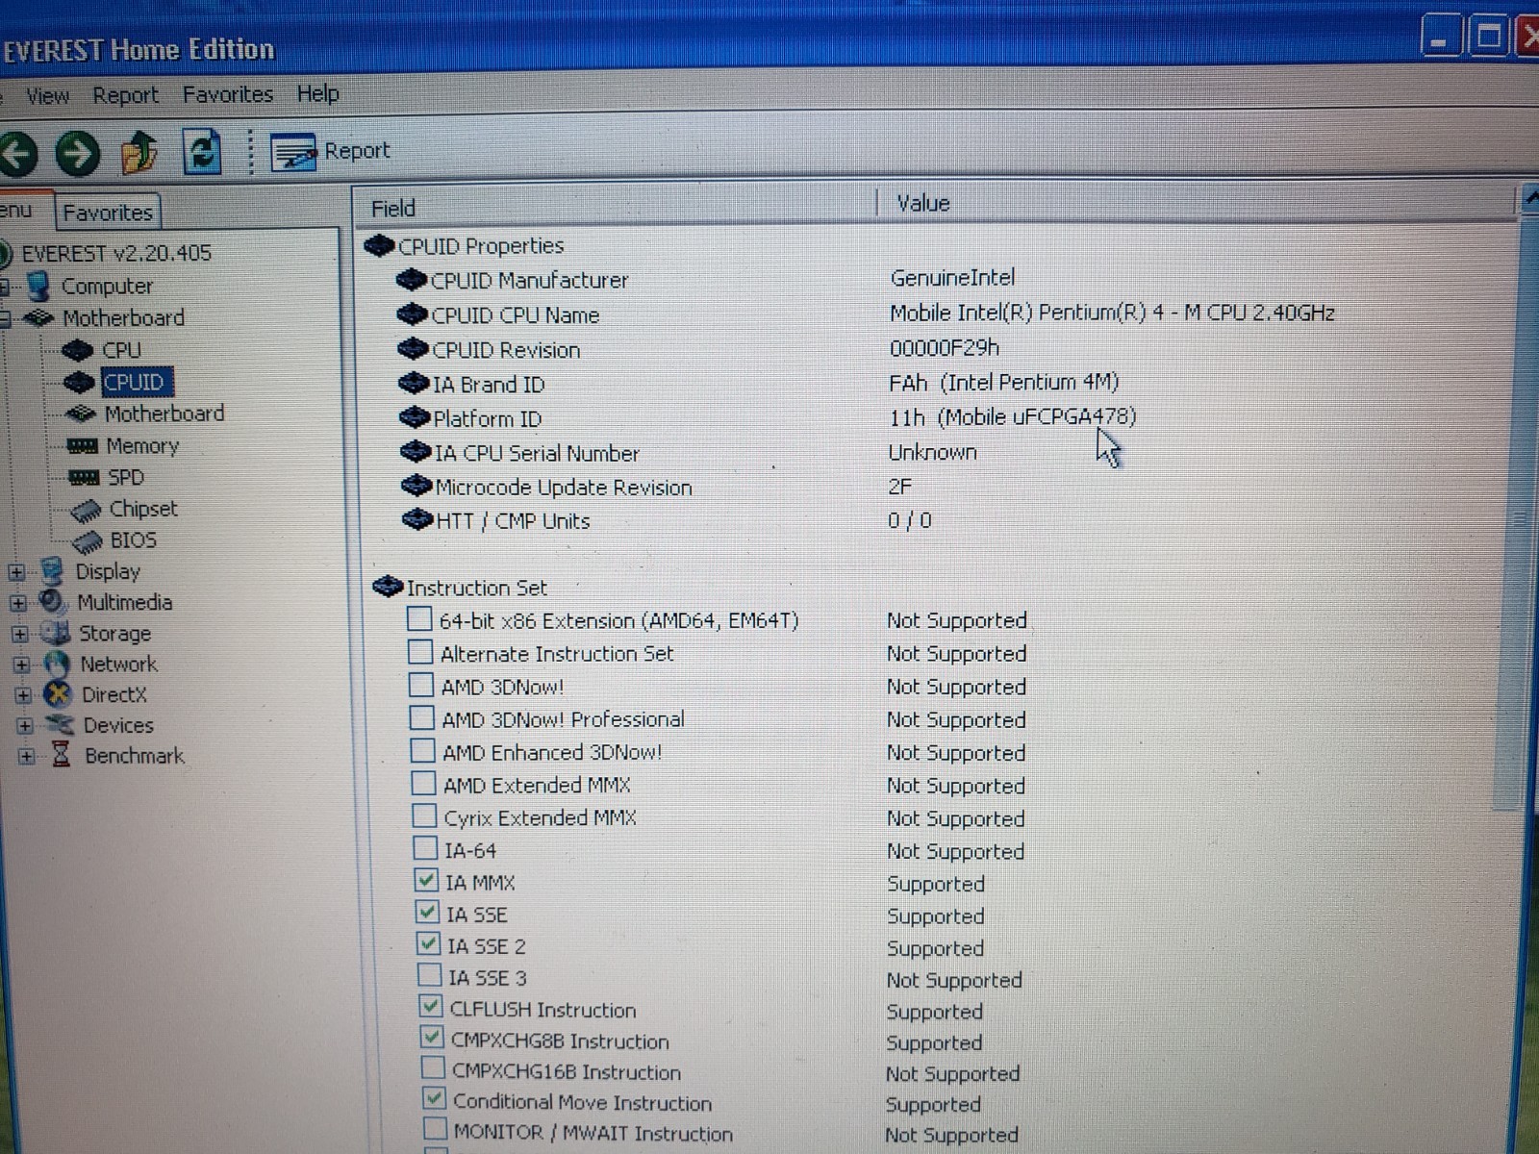The image size is (1539, 1154).
Task: Select the CPUID Revision value 00000F29h
Action: pos(945,347)
